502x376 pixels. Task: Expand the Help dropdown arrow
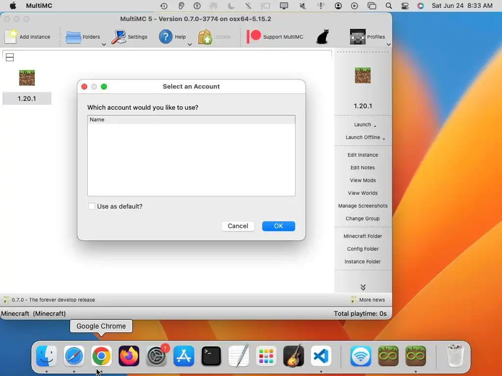190,45
